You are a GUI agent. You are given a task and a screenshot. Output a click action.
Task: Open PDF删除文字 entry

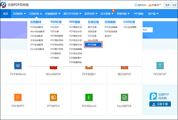[x=76, y=45]
